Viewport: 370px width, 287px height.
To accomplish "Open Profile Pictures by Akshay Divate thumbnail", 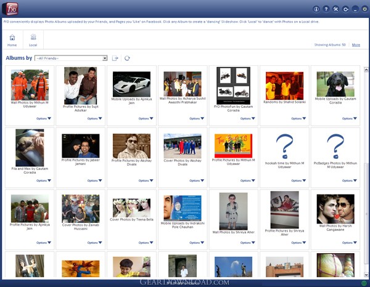I will click(x=131, y=146).
